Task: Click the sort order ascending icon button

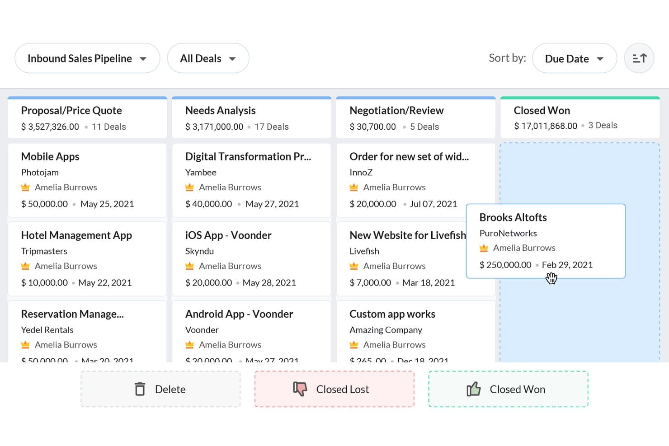Action: click(x=639, y=58)
